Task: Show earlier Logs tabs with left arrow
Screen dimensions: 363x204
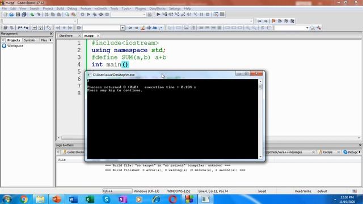Action: point(58,152)
